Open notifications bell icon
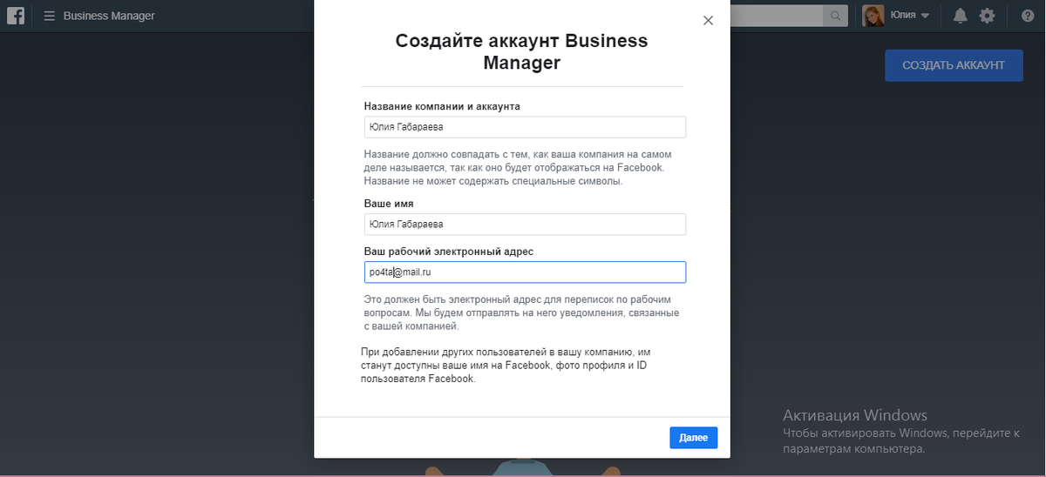The image size is (1046, 477). point(961,16)
